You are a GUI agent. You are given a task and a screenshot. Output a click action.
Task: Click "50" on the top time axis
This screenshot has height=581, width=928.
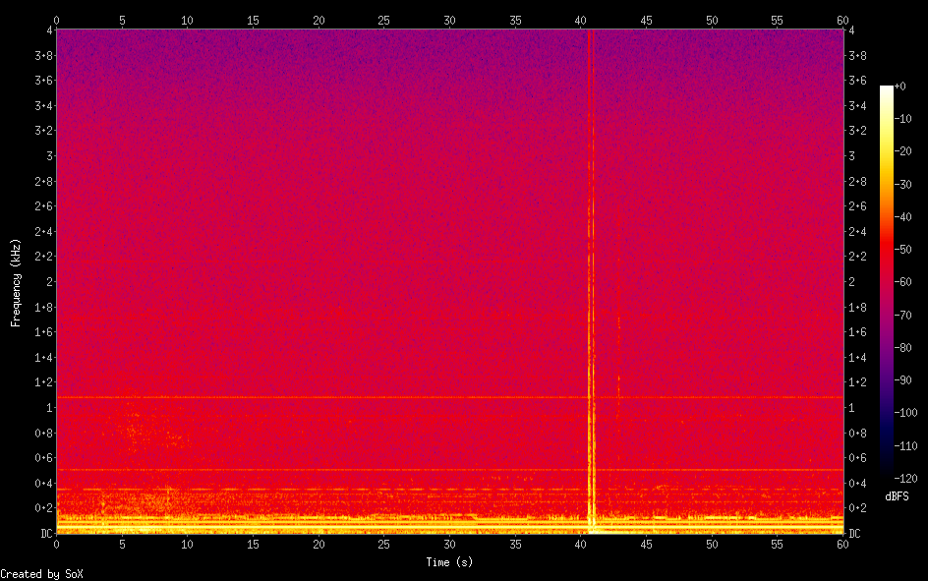click(x=712, y=21)
